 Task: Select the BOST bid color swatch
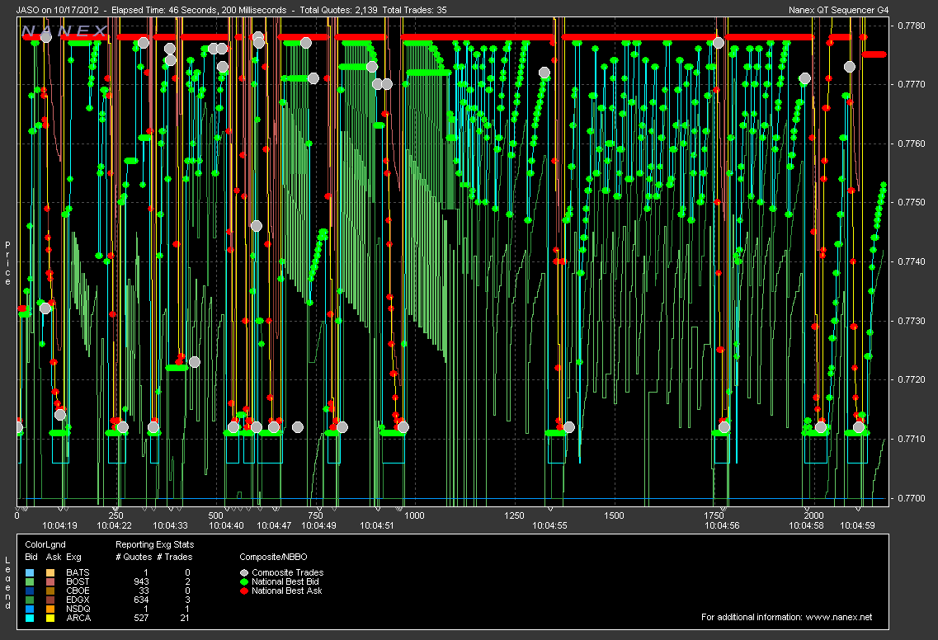pos(31,582)
